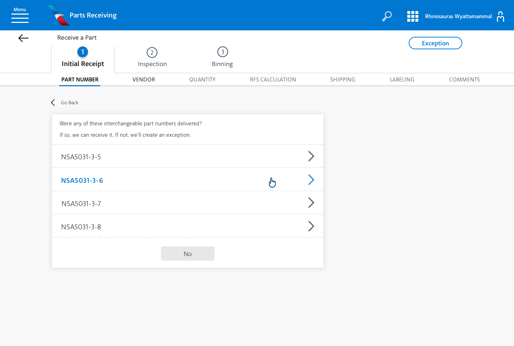The height and width of the screenshot is (346, 514).
Task: Click the Go Back chevron icon
Action: (x=53, y=102)
